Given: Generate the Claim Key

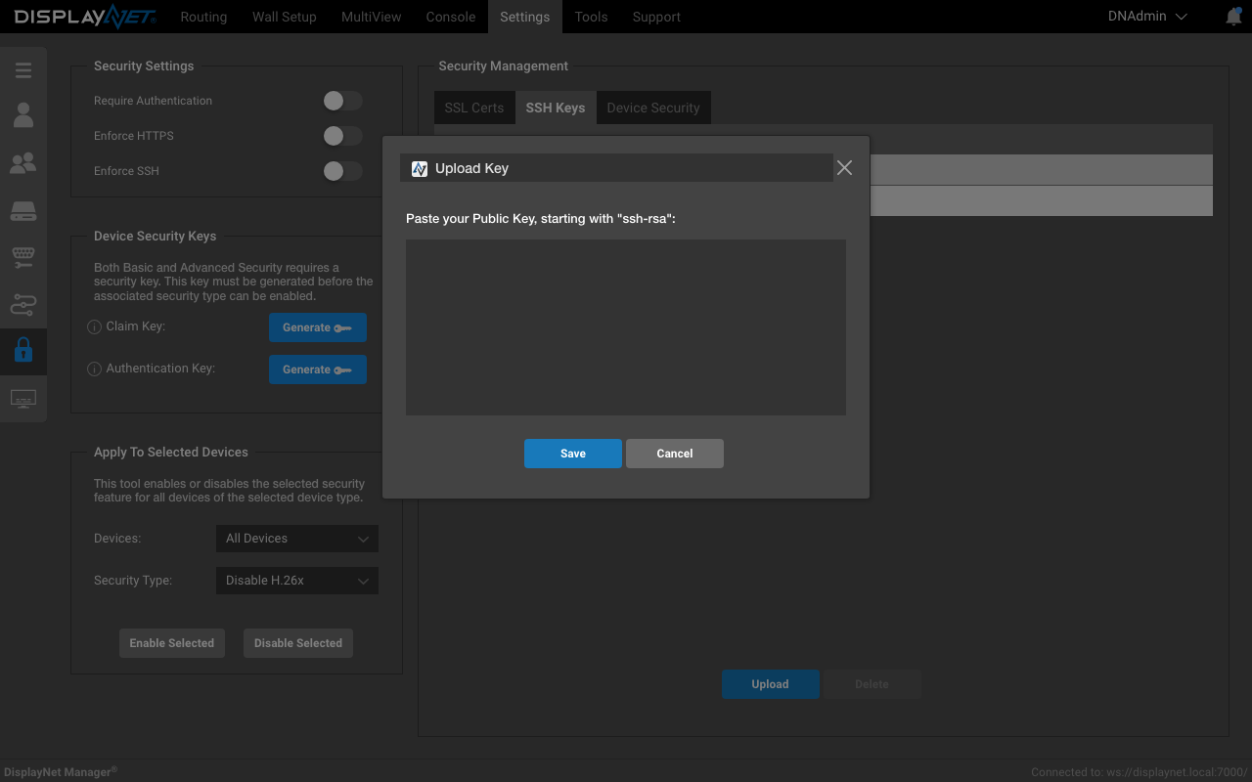Looking at the screenshot, I should pos(318,327).
